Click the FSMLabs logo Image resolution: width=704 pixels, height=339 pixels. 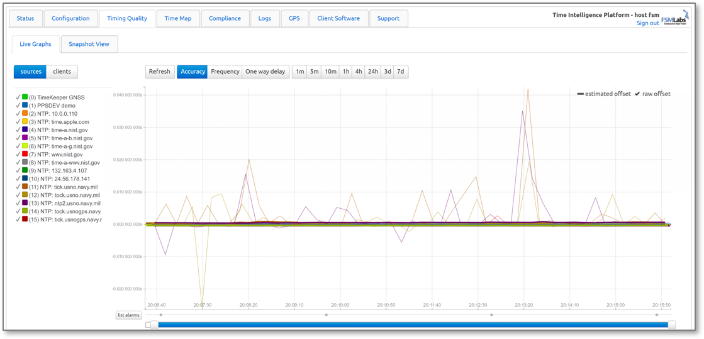click(675, 18)
